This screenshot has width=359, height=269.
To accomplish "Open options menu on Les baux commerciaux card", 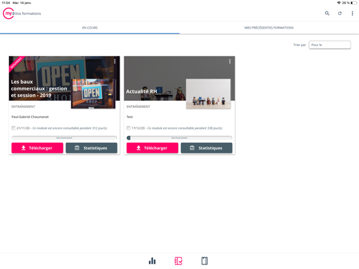I will click(x=114, y=61).
